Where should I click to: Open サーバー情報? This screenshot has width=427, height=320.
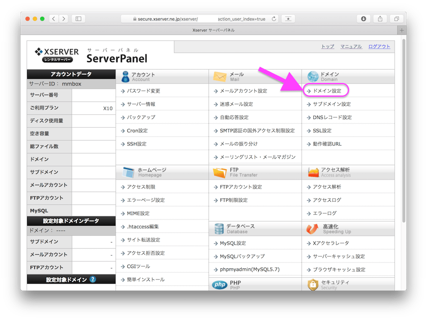click(x=141, y=104)
